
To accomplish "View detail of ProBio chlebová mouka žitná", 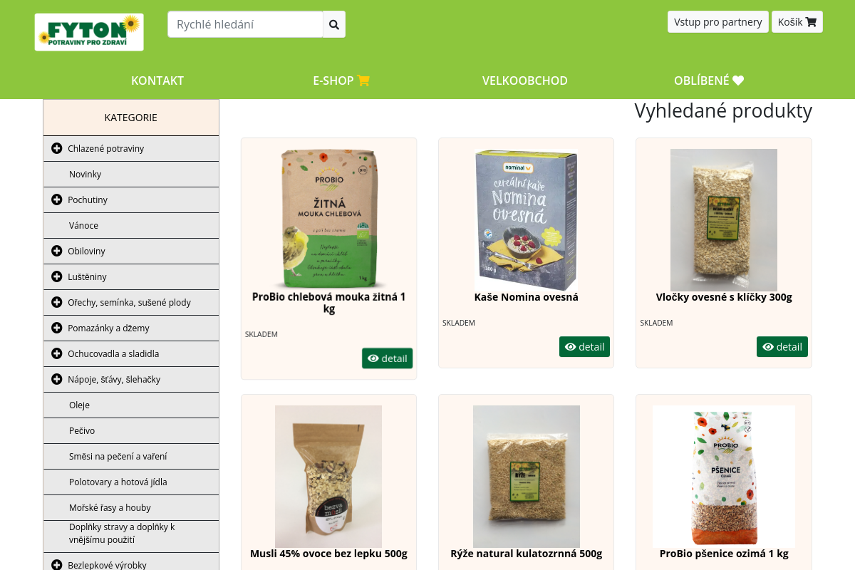I will (x=387, y=358).
